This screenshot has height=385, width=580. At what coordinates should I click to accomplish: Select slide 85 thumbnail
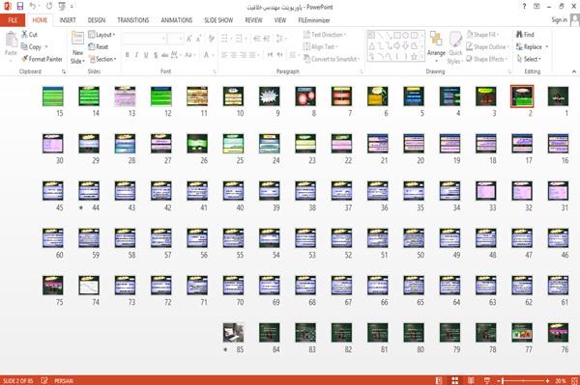tap(233, 333)
